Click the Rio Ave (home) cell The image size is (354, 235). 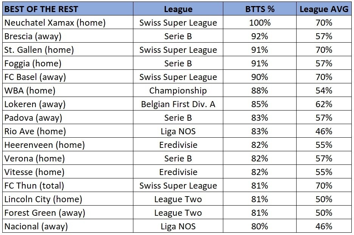tap(68, 131)
